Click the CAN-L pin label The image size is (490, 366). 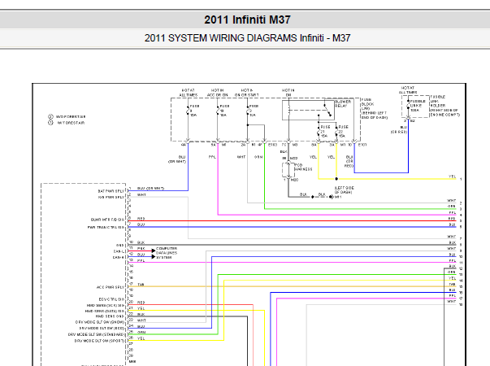119,251
